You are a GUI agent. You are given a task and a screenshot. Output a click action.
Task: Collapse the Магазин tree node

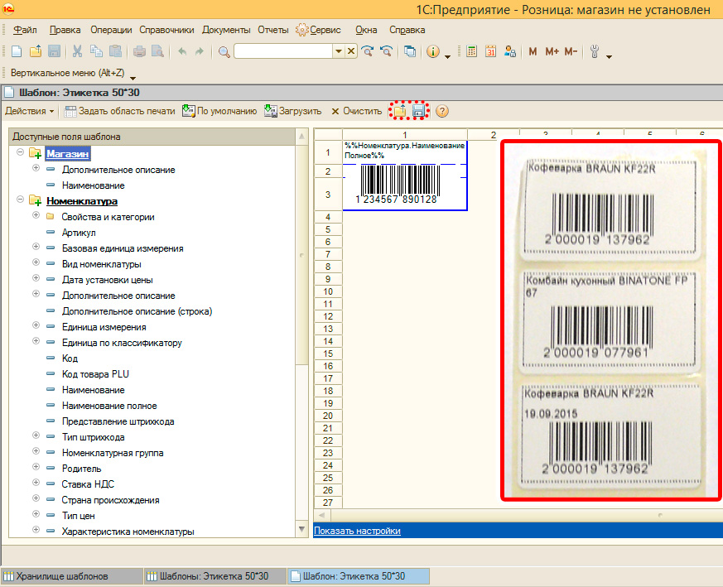pyautogui.click(x=20, y=154)
